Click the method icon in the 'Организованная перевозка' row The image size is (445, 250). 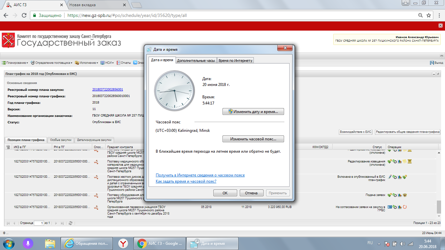pos(96,207)
